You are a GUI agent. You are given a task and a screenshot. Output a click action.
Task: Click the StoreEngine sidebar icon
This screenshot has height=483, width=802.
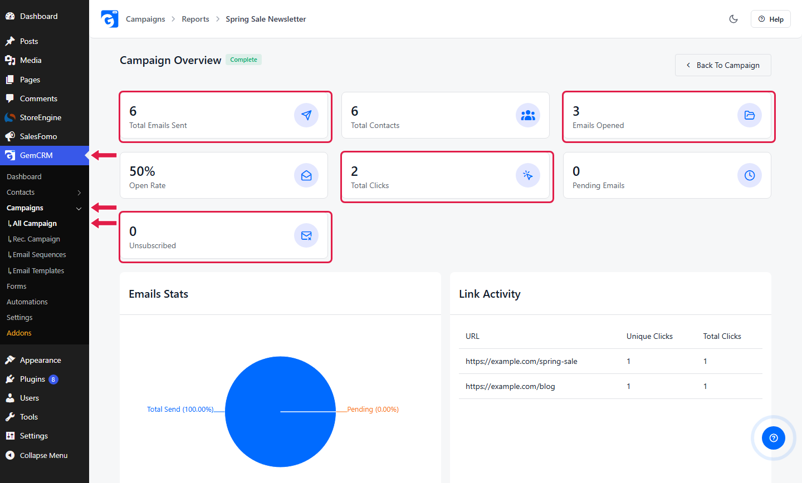point(10,117)
